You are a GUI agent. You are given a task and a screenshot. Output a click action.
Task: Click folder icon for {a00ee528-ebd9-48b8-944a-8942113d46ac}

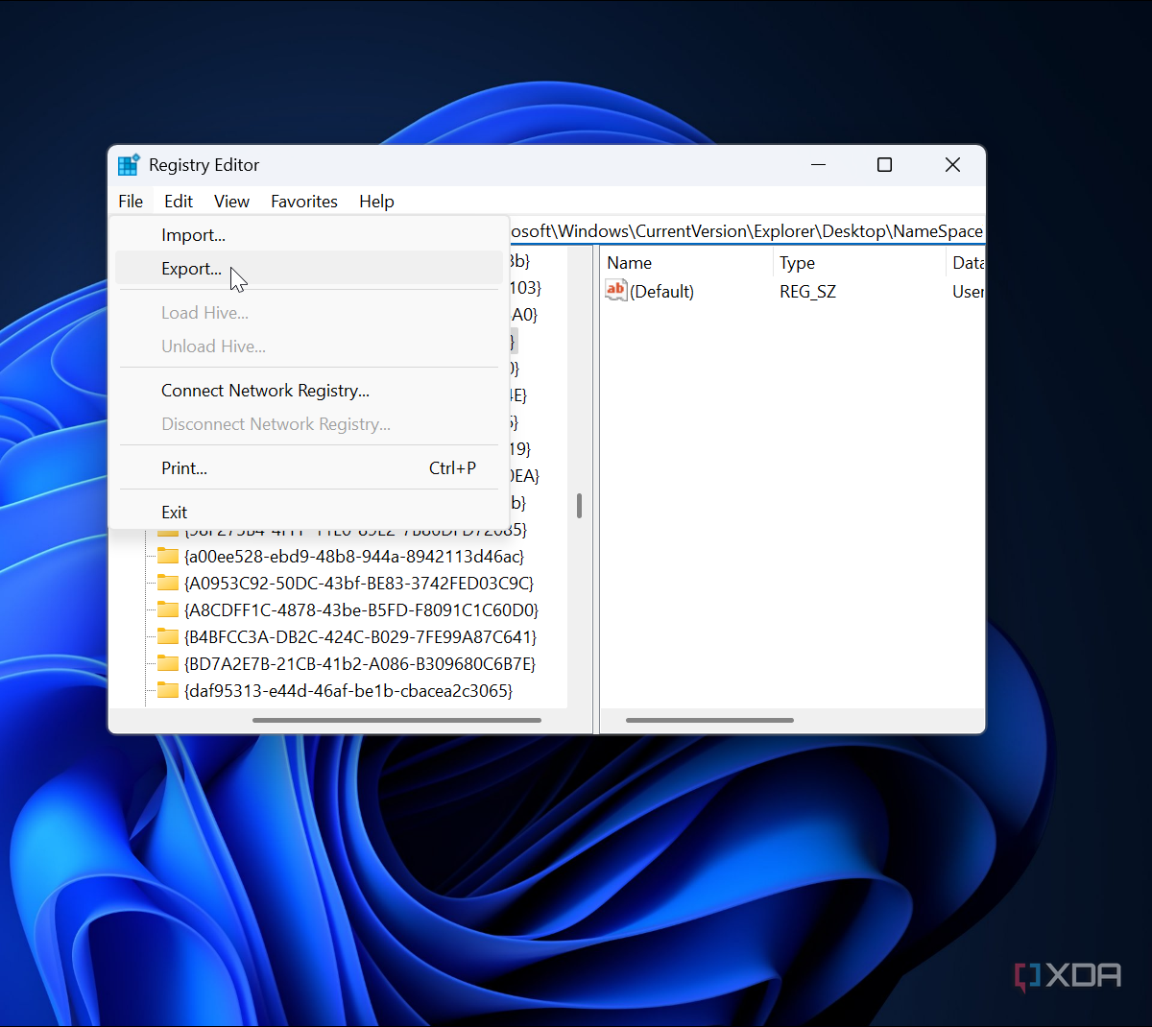[x=168, y=557]
